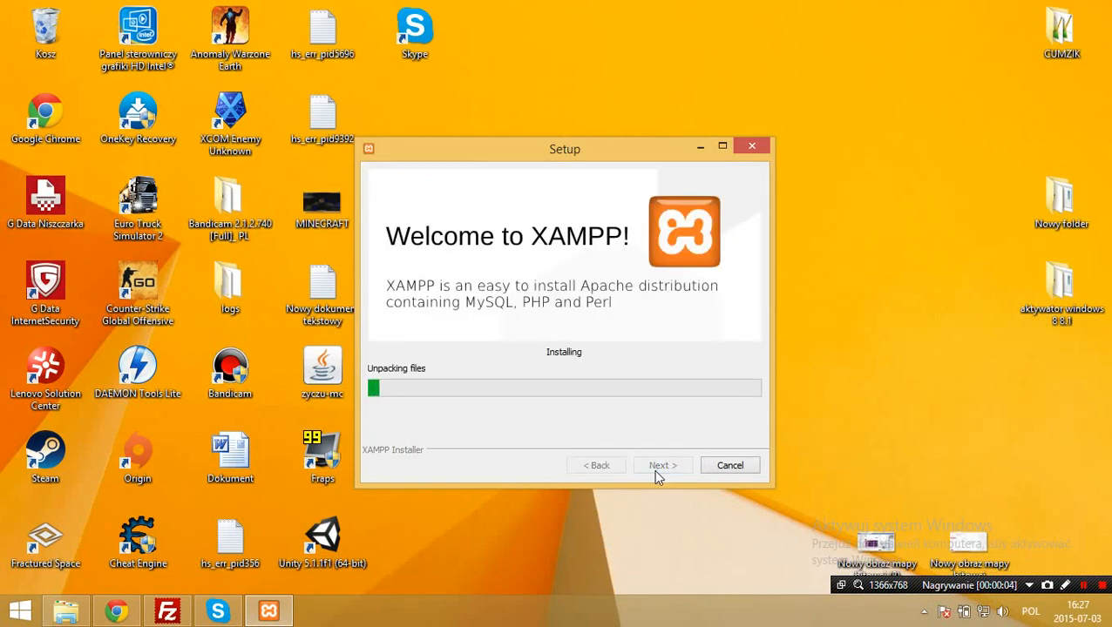This screenshot has width=1112, height=627.
Task: Expand hidden system tray icons
Action: tap(924, 611)
